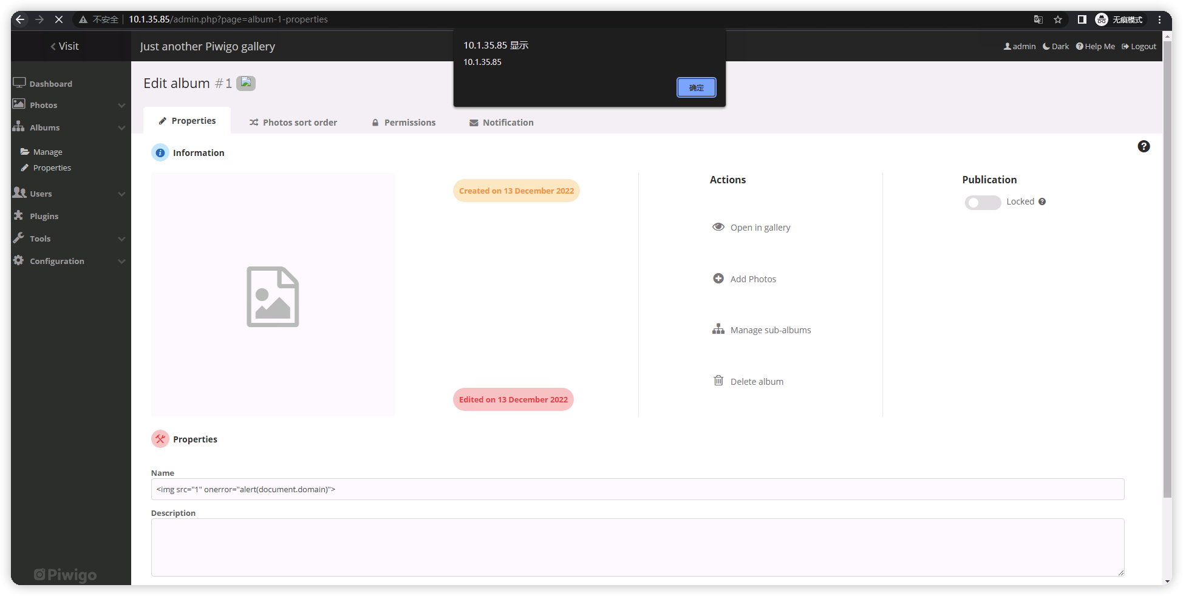Click the Users sidebar icon
This screenshot has width=1183, height=596.
pyautogui.click(x=19, y=192)
